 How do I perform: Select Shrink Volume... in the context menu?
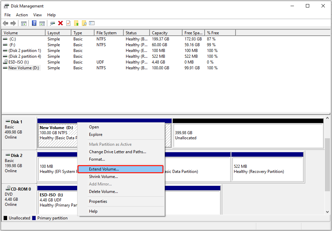click(x=103, y=177)
